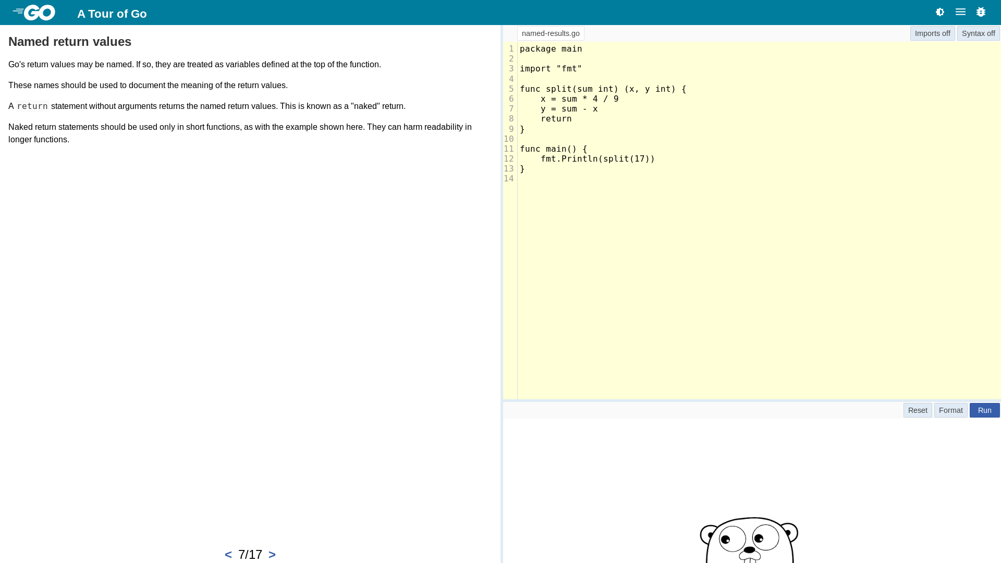Click line number 10 in gutter

tap(509, 139)
